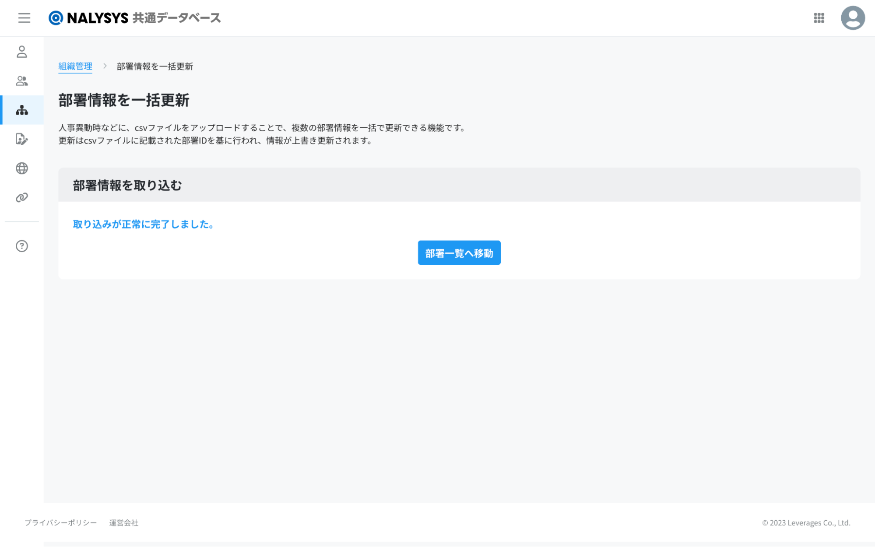Select the organization chart sidebar icon
The image size is (875, 547).
coord(22,110)
